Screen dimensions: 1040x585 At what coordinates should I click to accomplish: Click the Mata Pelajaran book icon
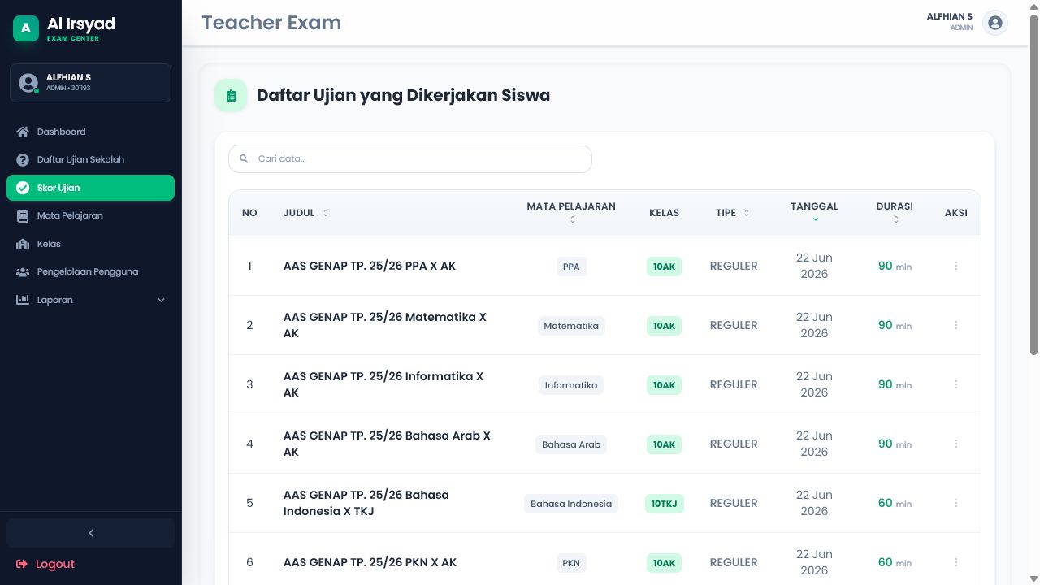23,216
